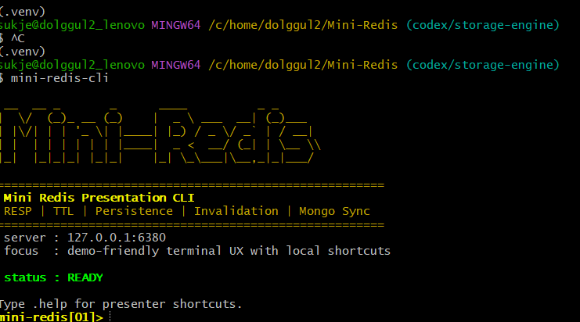Screen dimensions: 580x322
Task: Click the 'Mini Redis Presentation CLI' heading
Action: pos(99,198)
